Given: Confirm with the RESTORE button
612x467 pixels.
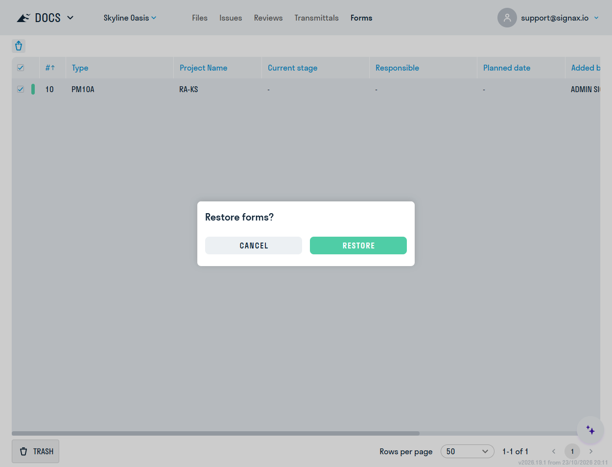Looking at the screenshot, I should [x=358, y=246].
